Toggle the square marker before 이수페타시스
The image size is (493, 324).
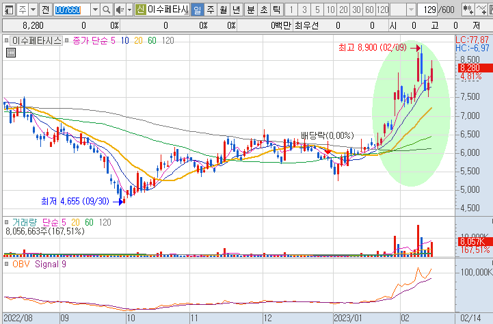tap(6, 40)
